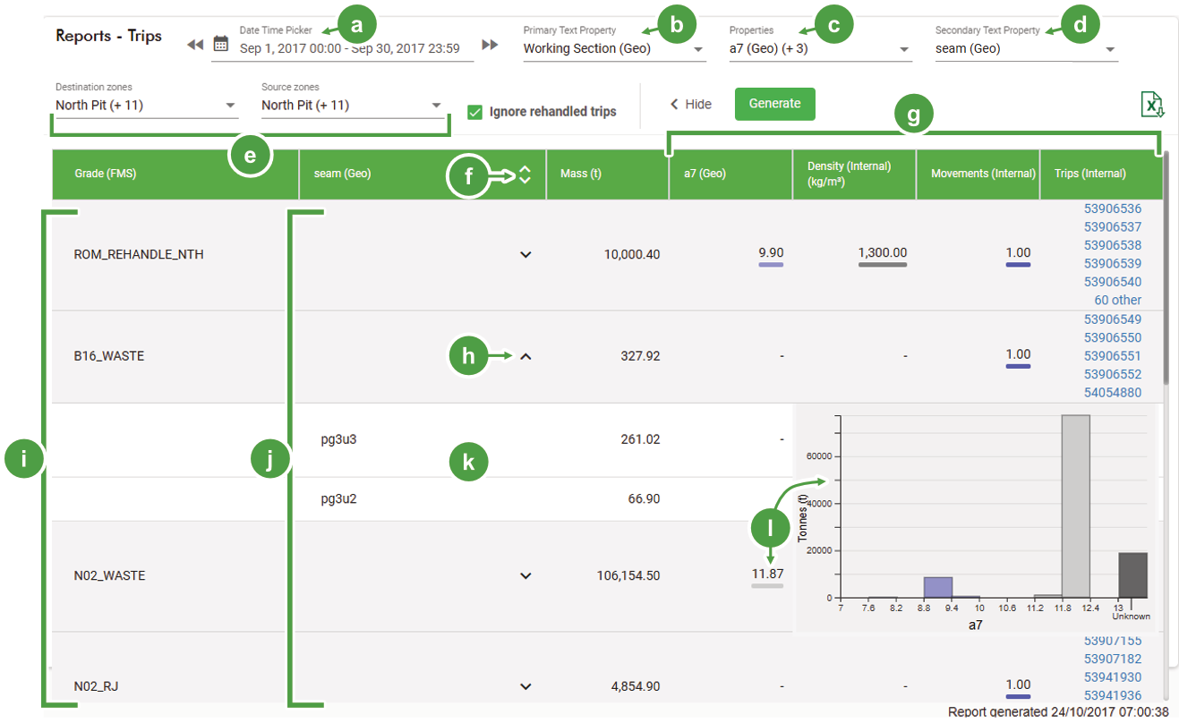This screenshot has height=723, width=1179.
Task: Click the table's vertical scrollbar thumb
Action: (1166, 268)
